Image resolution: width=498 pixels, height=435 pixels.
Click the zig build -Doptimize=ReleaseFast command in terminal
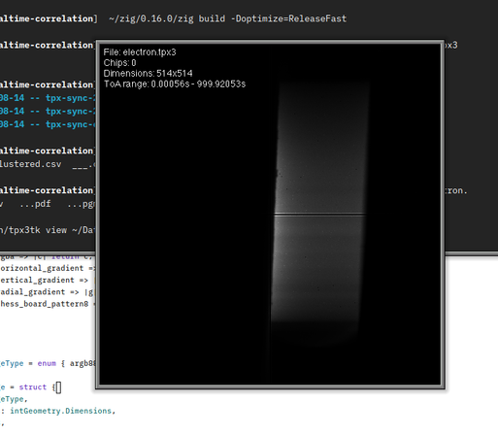[x=227, y=18]
